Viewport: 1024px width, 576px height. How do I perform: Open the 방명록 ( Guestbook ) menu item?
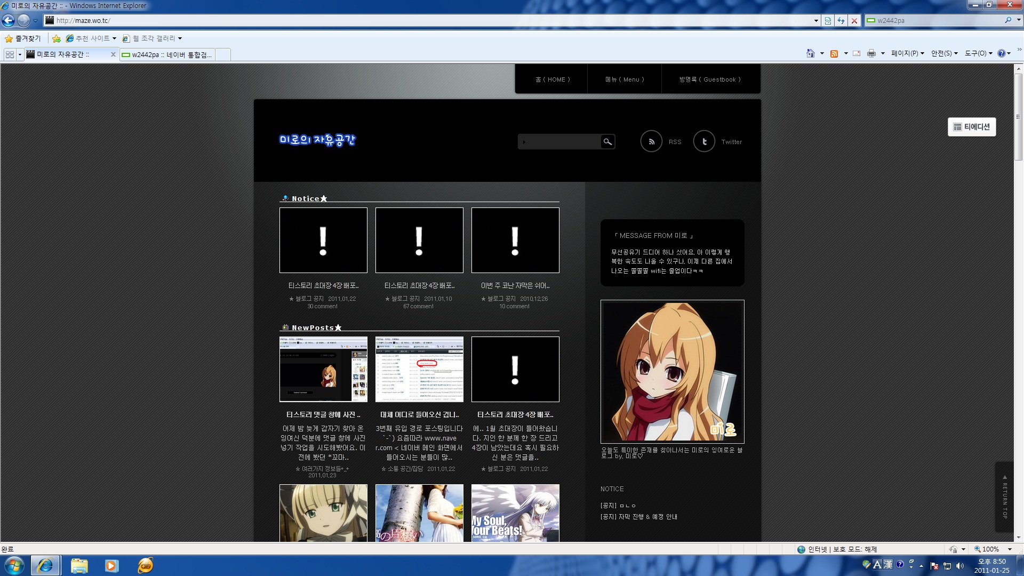(x=710, y=79)
